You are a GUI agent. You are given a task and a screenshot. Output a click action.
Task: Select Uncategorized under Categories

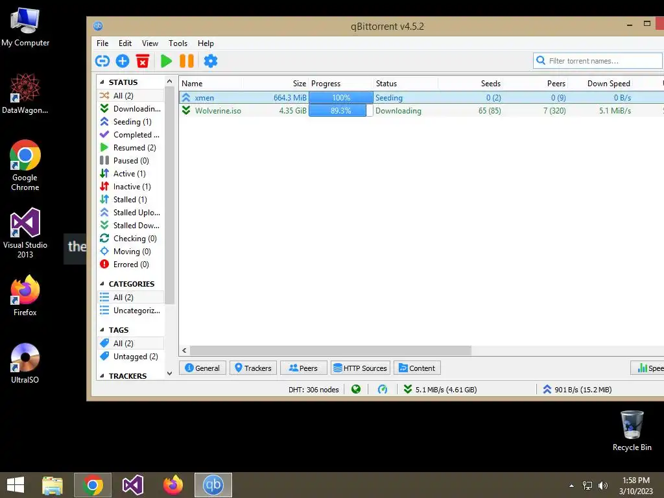coord(131,311)
